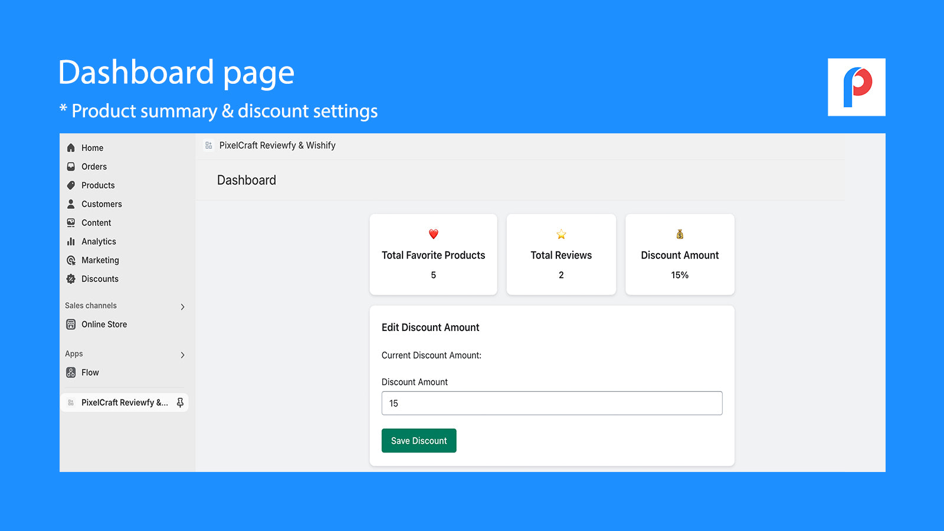
Task: Click the Discount Amount input field
Action: (x=552, y=403)
